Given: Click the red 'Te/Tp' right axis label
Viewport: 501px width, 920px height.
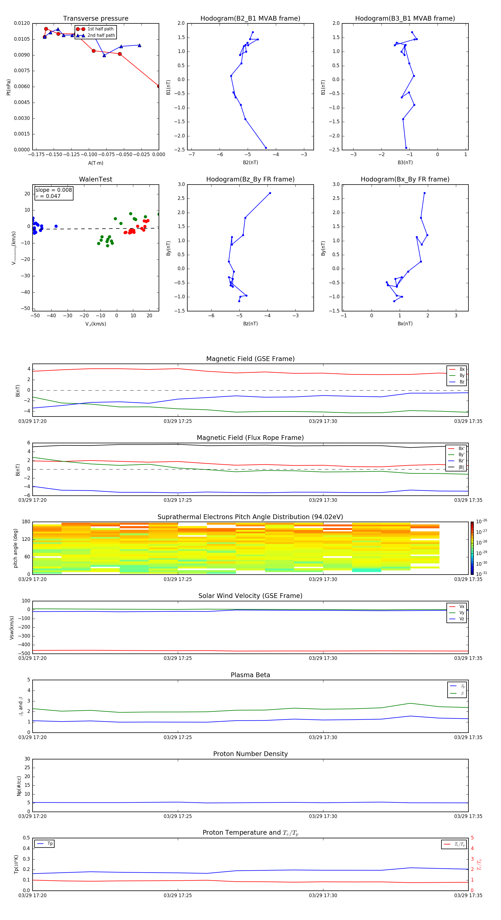Looking at the screenshot, I should [479, 865].
